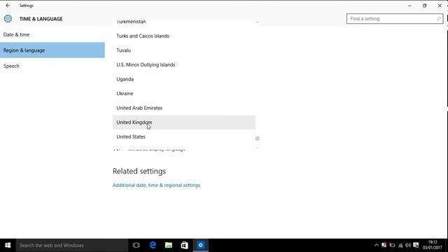Open the Windows Start menu
The image size is (448, 252).
tap(8, 245)
